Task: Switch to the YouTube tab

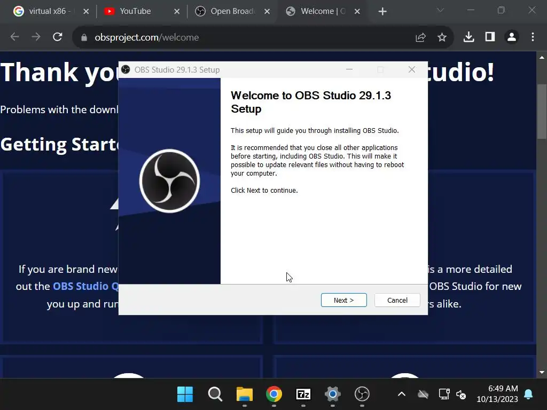Action: (x=135, y=11)
